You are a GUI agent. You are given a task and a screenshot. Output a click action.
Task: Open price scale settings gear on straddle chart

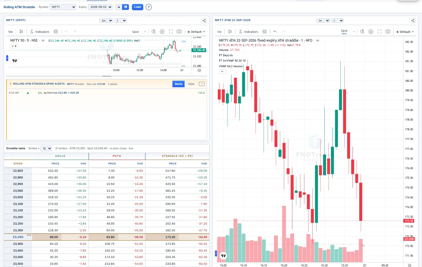click(x=410, y=265)
